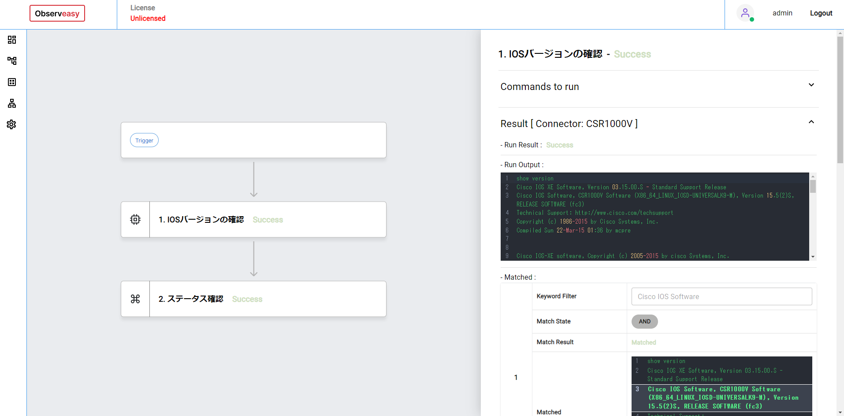The width and height of the screenshot is (844, 416).
Task: Open the admin profile avatar icon
Action: 746,13
